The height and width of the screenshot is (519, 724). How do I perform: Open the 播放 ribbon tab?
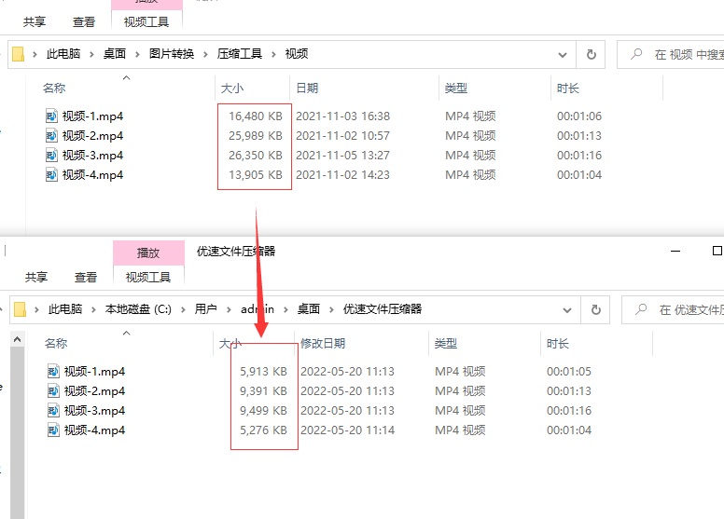(x=147, y=253)
